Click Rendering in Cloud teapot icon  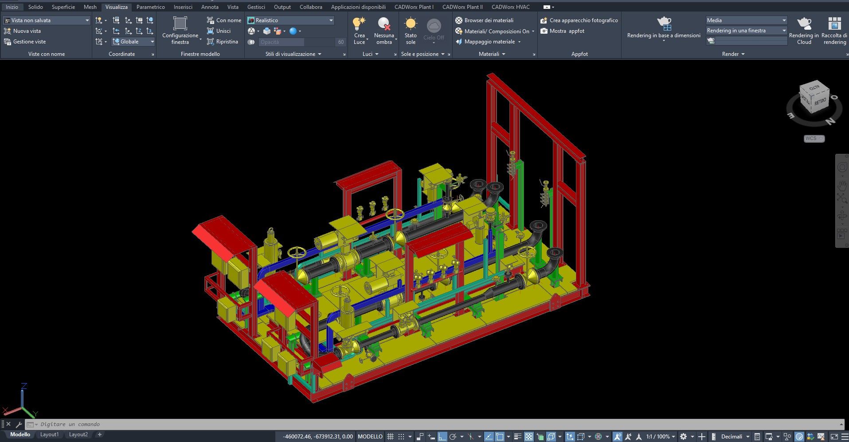coord(804,23)
